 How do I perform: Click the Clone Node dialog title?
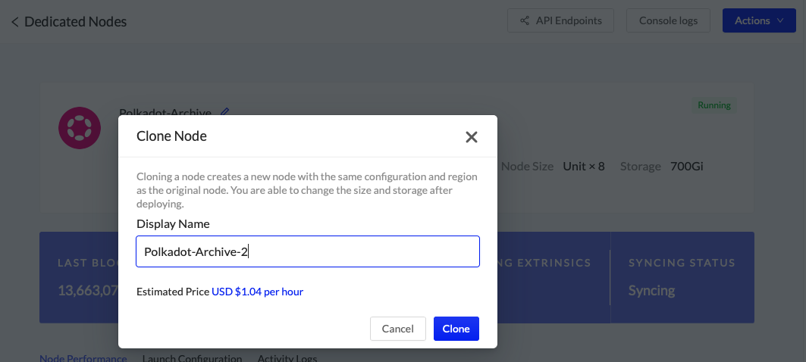coord(171,136)
